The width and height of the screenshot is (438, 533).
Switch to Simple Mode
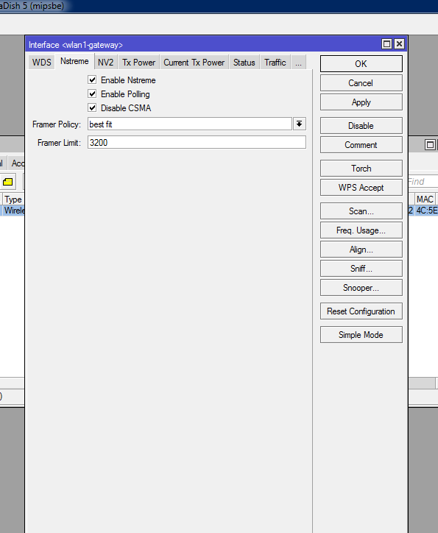pos(361,335)
